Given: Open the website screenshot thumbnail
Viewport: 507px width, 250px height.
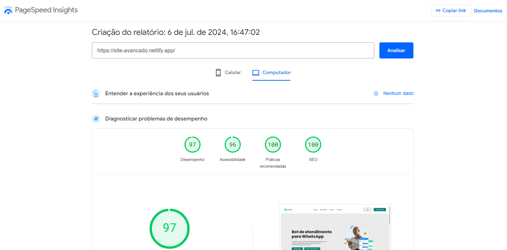Looking at the screenshot, I should click(x=335, y=228).
